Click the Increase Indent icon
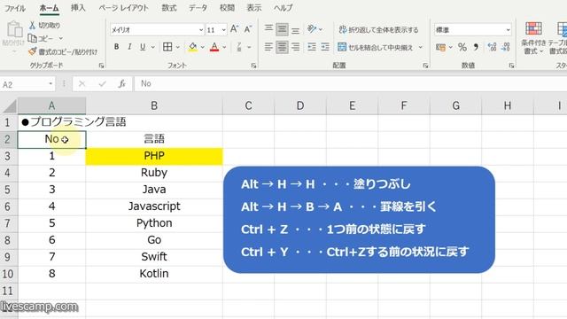 325,47
